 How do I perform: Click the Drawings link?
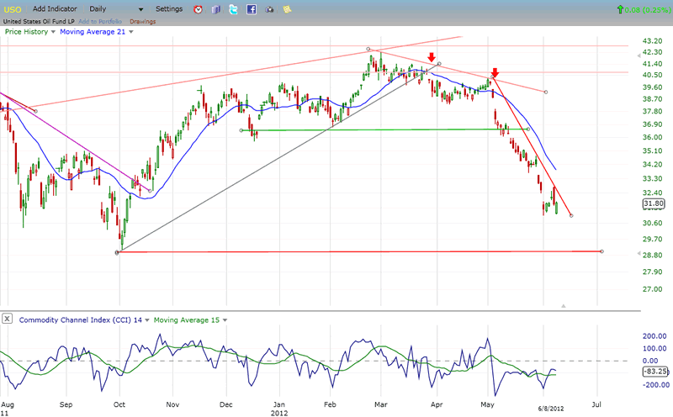click(x=142, y=21)
